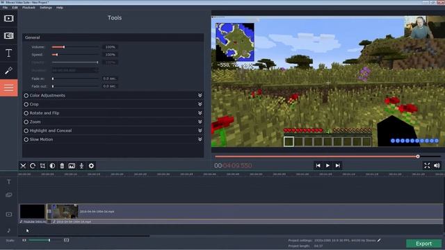This screenshot has width=445, height=250.
Task: Enable Color Adjustments radio toggle
Action: [26, 96]
